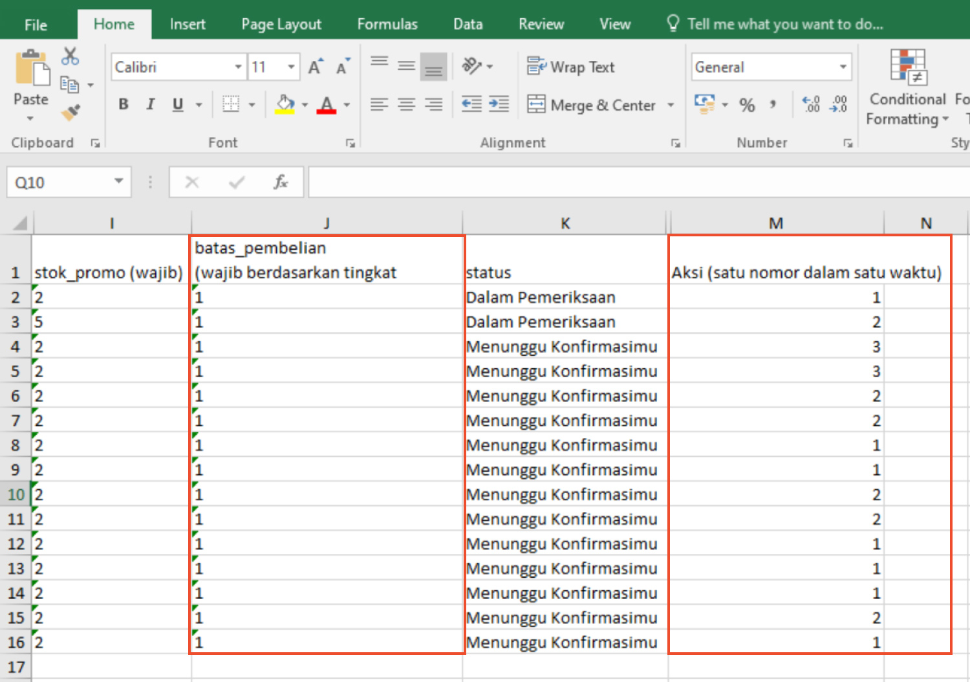Click the Increase Font Size icon
970x682 pixels.
[315, 67]
